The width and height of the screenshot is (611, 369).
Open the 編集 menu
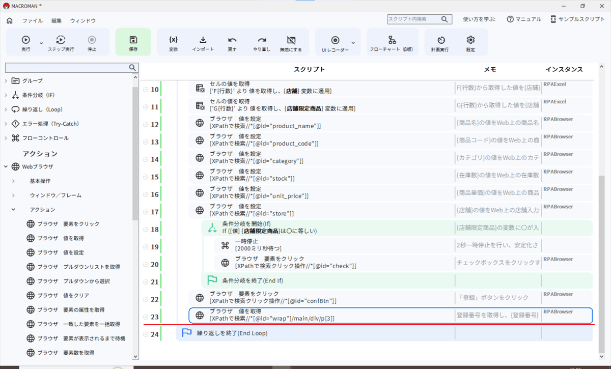(x=57, y=20)
